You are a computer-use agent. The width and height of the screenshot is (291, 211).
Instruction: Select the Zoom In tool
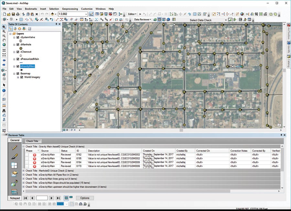click(4, 31)
